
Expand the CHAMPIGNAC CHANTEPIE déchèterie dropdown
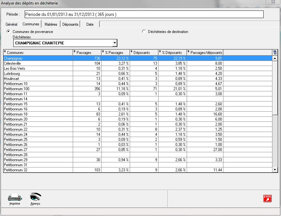coord(115,43)
